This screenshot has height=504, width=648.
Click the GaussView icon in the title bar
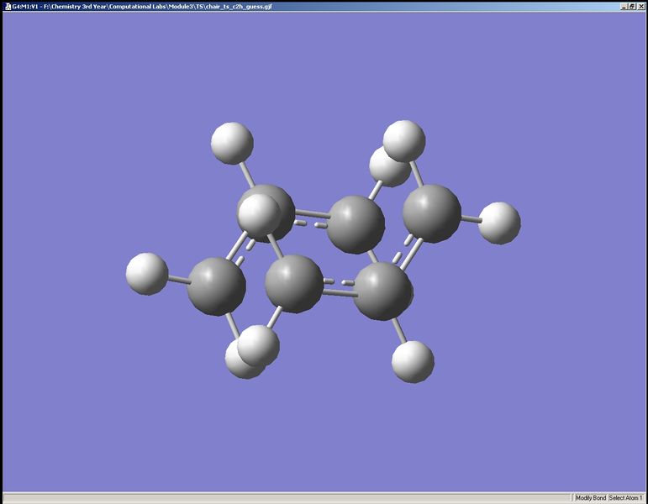(8, 6)
